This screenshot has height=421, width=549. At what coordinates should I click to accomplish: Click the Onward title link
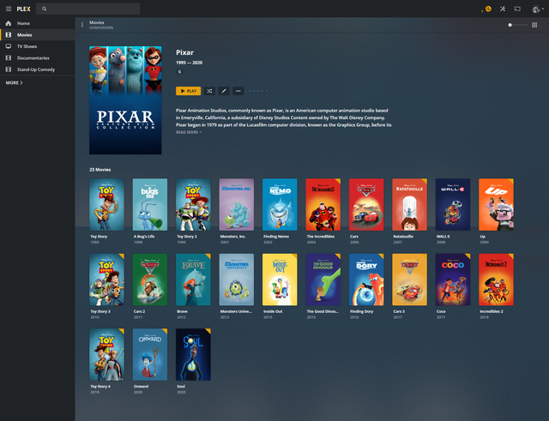(141, 387)
